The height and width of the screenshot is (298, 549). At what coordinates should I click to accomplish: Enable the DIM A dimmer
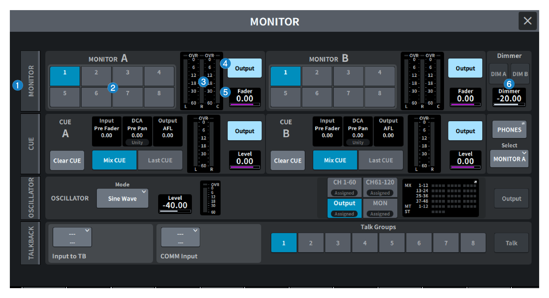click(498, 74)
